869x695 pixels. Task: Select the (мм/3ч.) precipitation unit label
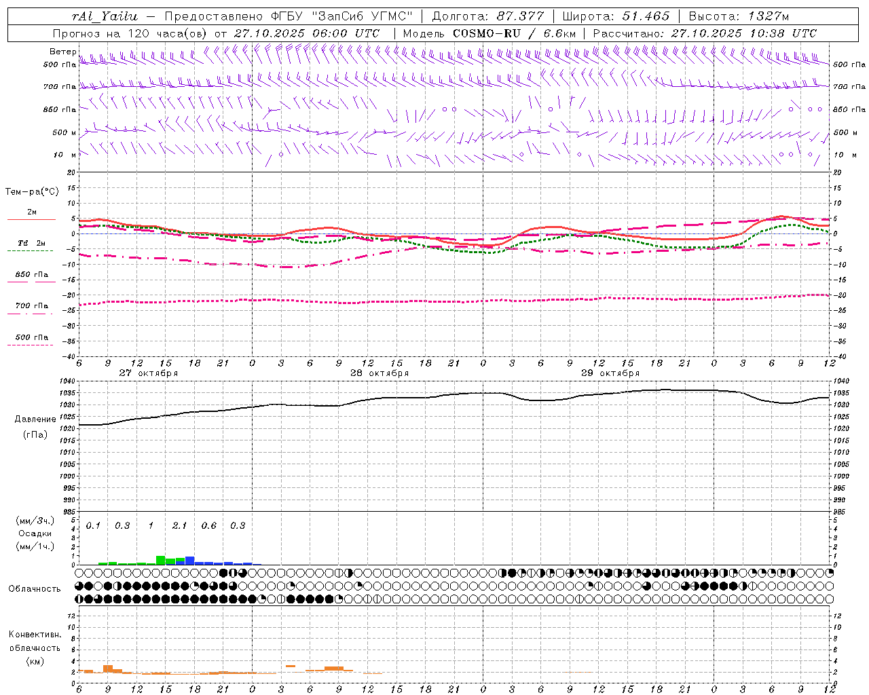tap(35, 521)
